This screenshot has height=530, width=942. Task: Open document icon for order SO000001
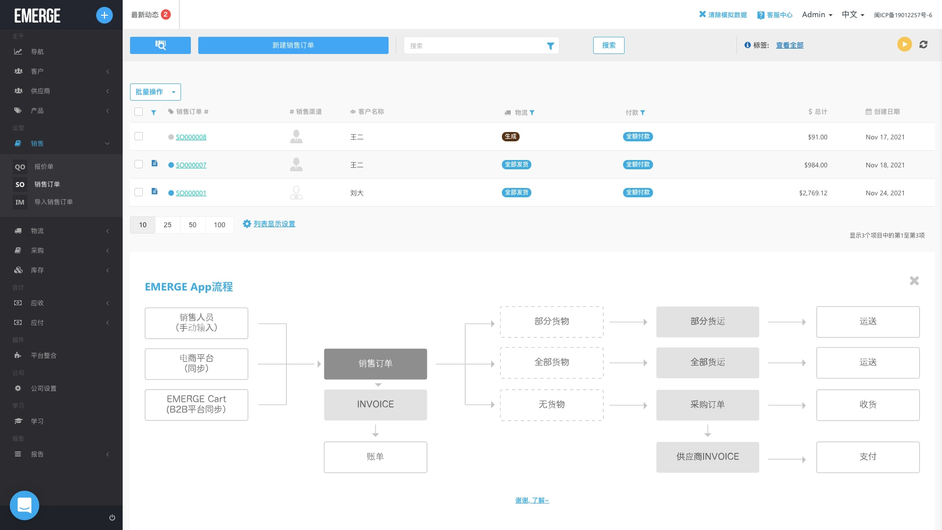tap(155, 191)
